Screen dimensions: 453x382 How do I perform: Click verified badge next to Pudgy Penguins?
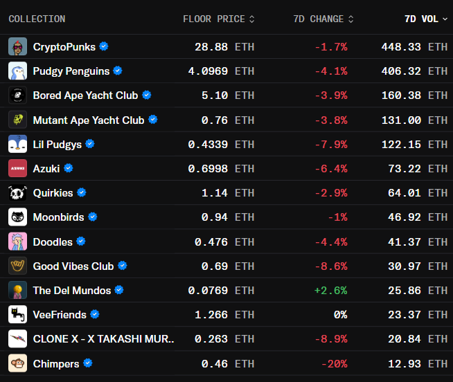(118, 71)
